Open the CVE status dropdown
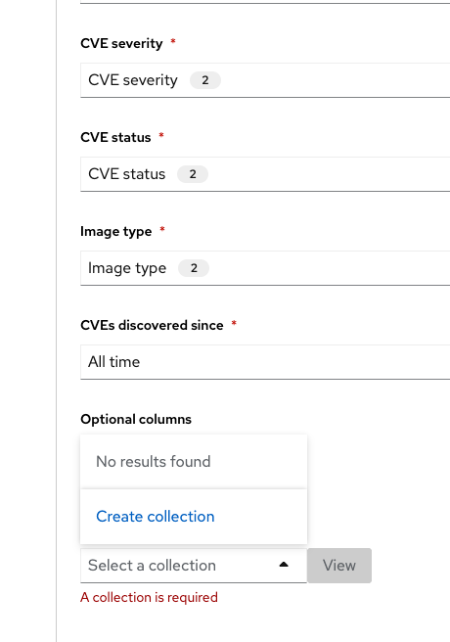Screen dimensions: 450x642 click(x=265, y=174)
